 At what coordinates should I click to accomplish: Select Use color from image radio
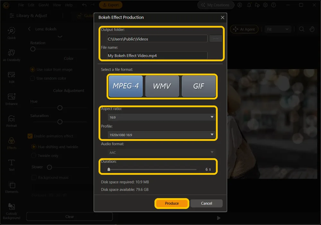pos(32,69)
